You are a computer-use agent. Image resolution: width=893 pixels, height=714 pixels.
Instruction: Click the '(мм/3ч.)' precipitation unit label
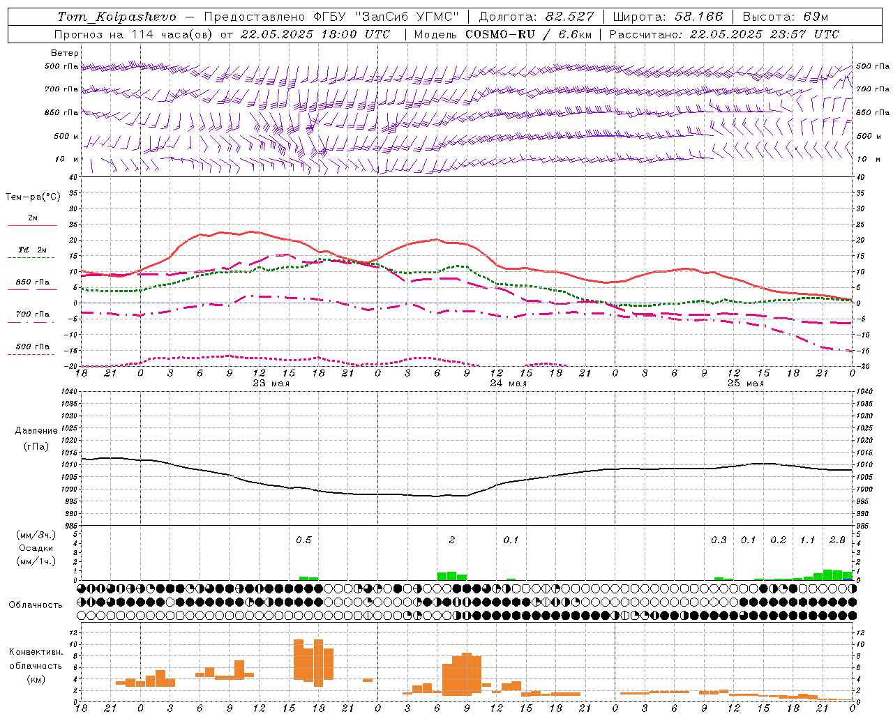tap(36, 535)
